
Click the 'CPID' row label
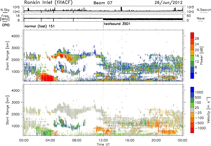(6, 25)
